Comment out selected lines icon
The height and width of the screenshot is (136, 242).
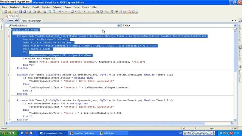click(x=50, y=12)
